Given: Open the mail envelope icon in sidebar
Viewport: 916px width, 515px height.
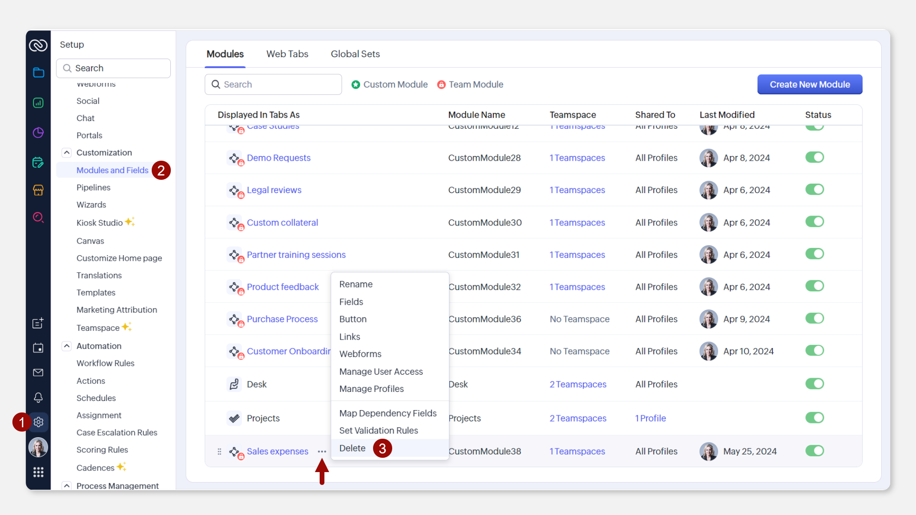Looking at the screenshot, I should pos(39,372).
